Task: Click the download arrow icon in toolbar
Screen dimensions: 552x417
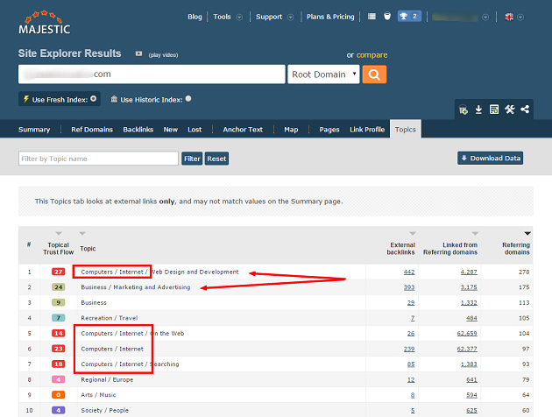Action: [478, 110]
